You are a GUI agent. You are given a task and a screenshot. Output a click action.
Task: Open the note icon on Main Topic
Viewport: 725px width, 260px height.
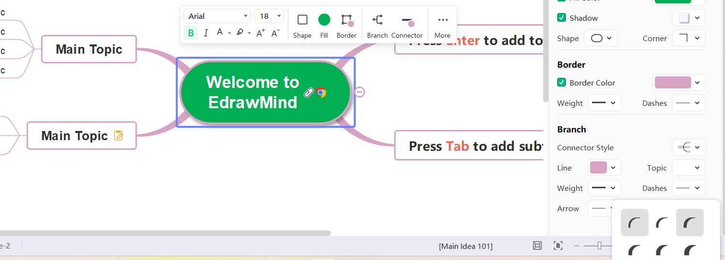118,136
